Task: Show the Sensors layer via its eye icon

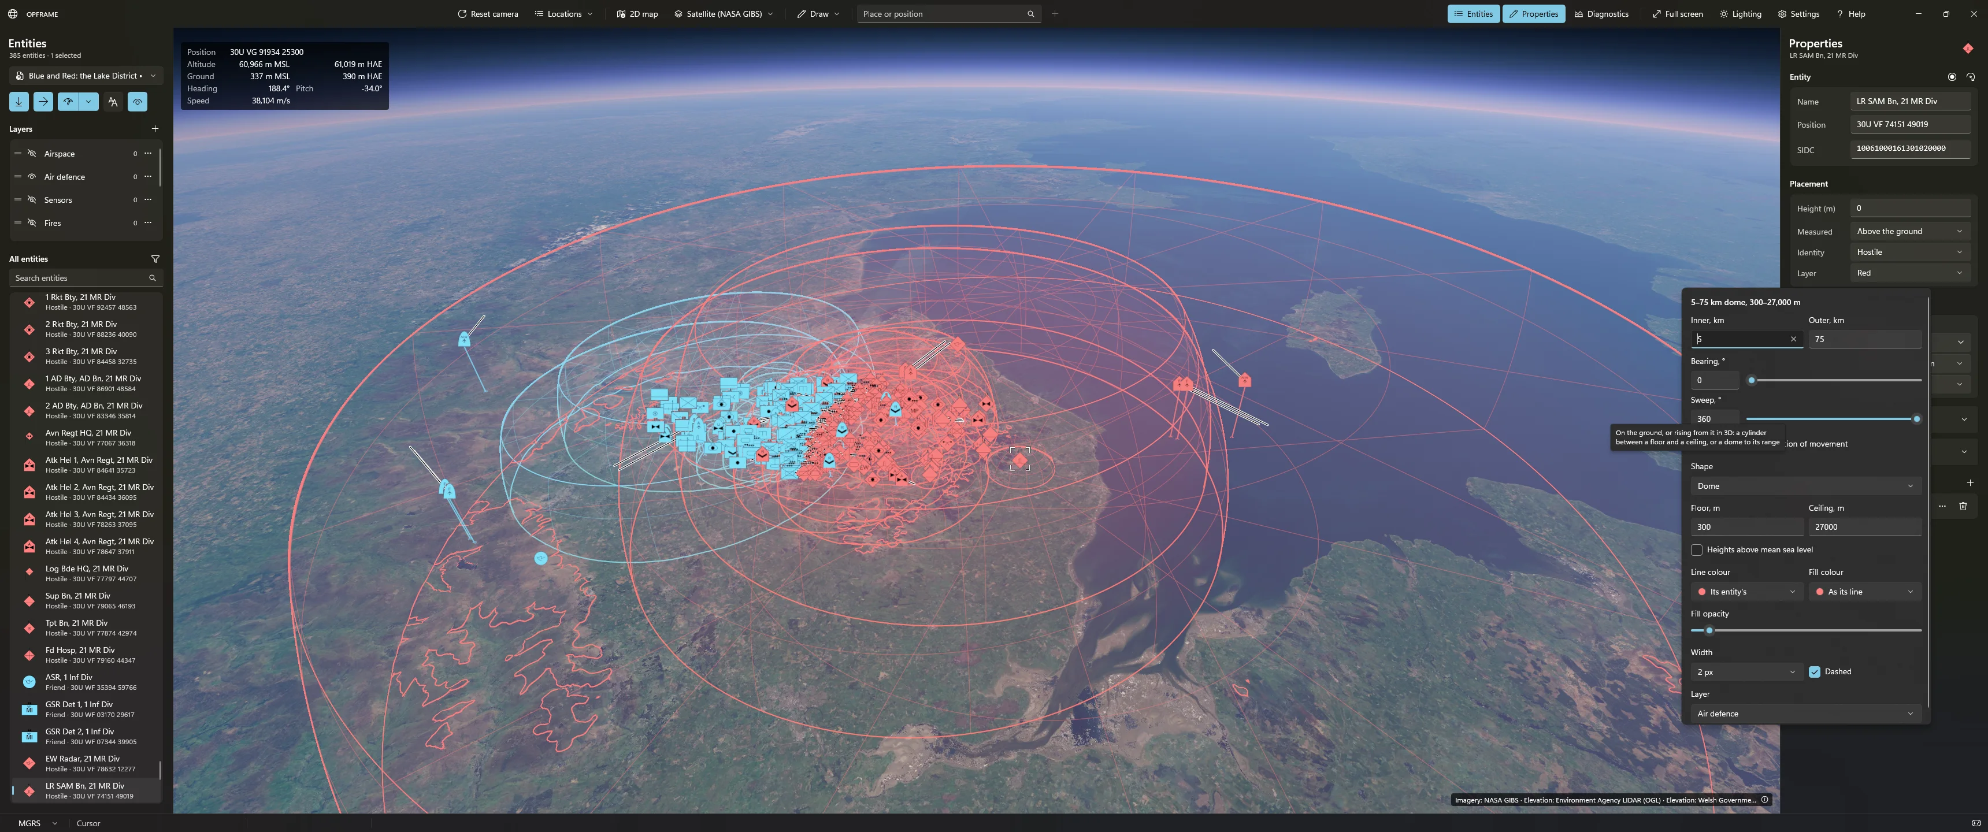Action: click(32, 200)
